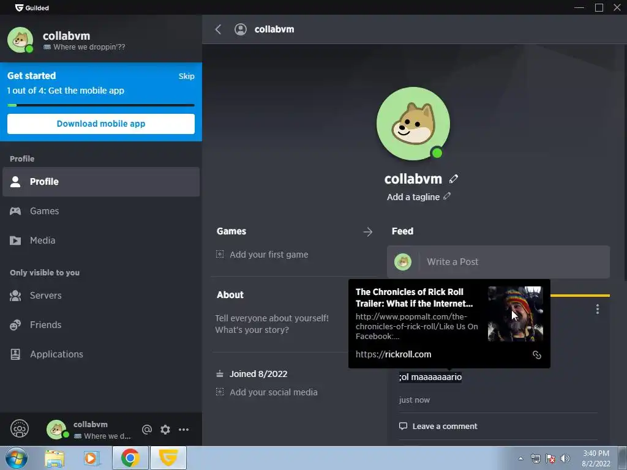
Task: Click the ';ol maaaaaaario' post text
Action: [x=430, y=377]
